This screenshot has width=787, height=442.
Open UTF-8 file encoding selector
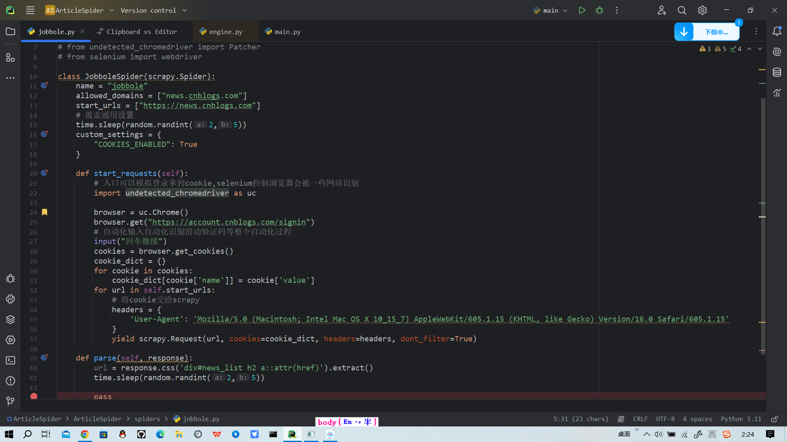tap(665, 419)
